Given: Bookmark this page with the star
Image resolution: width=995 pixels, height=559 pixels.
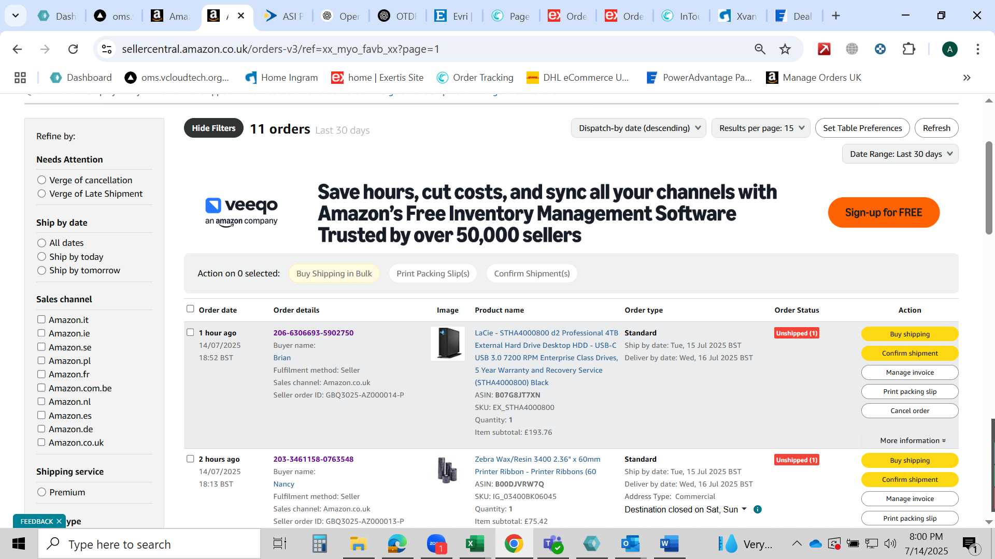Looking at the screenshot, I should [785, 49].
